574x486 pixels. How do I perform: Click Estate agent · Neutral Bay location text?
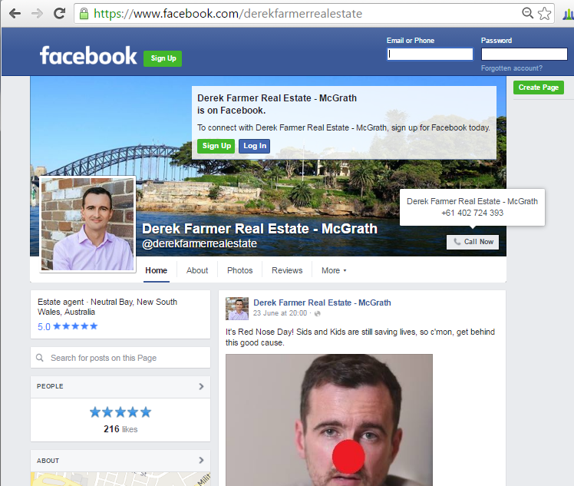coord(107,307)
